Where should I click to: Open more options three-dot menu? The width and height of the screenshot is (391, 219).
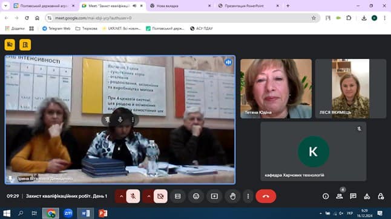248,196
